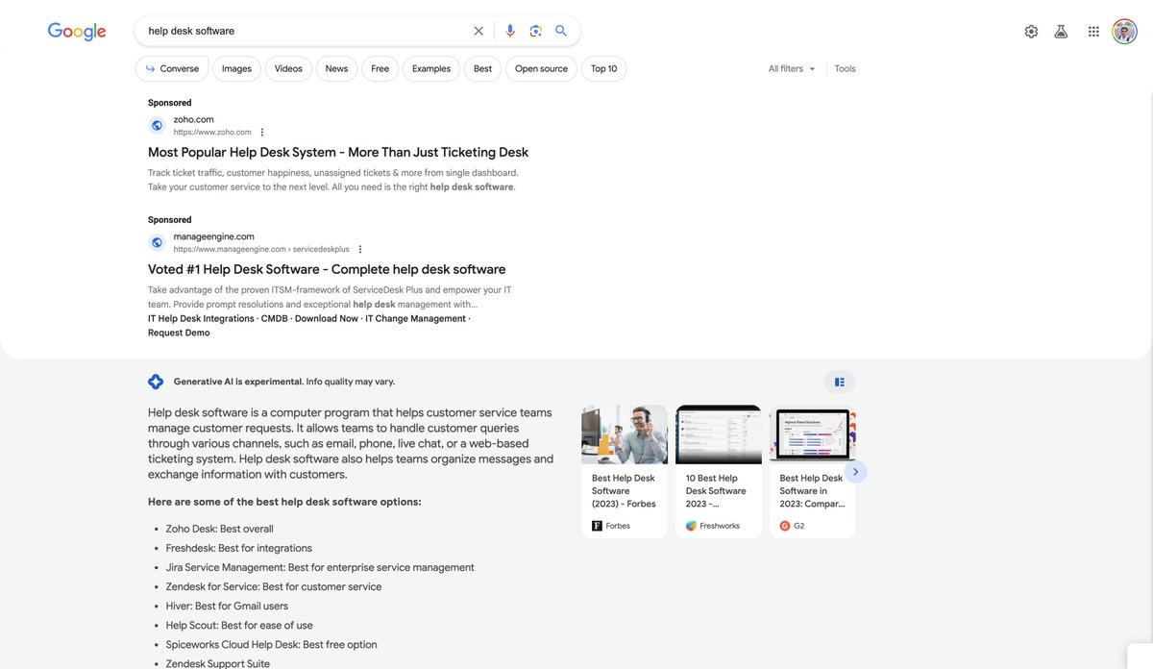Click the G2 source icon
The height and width of the screenshot is (669, 1153).
click(785, 526)
